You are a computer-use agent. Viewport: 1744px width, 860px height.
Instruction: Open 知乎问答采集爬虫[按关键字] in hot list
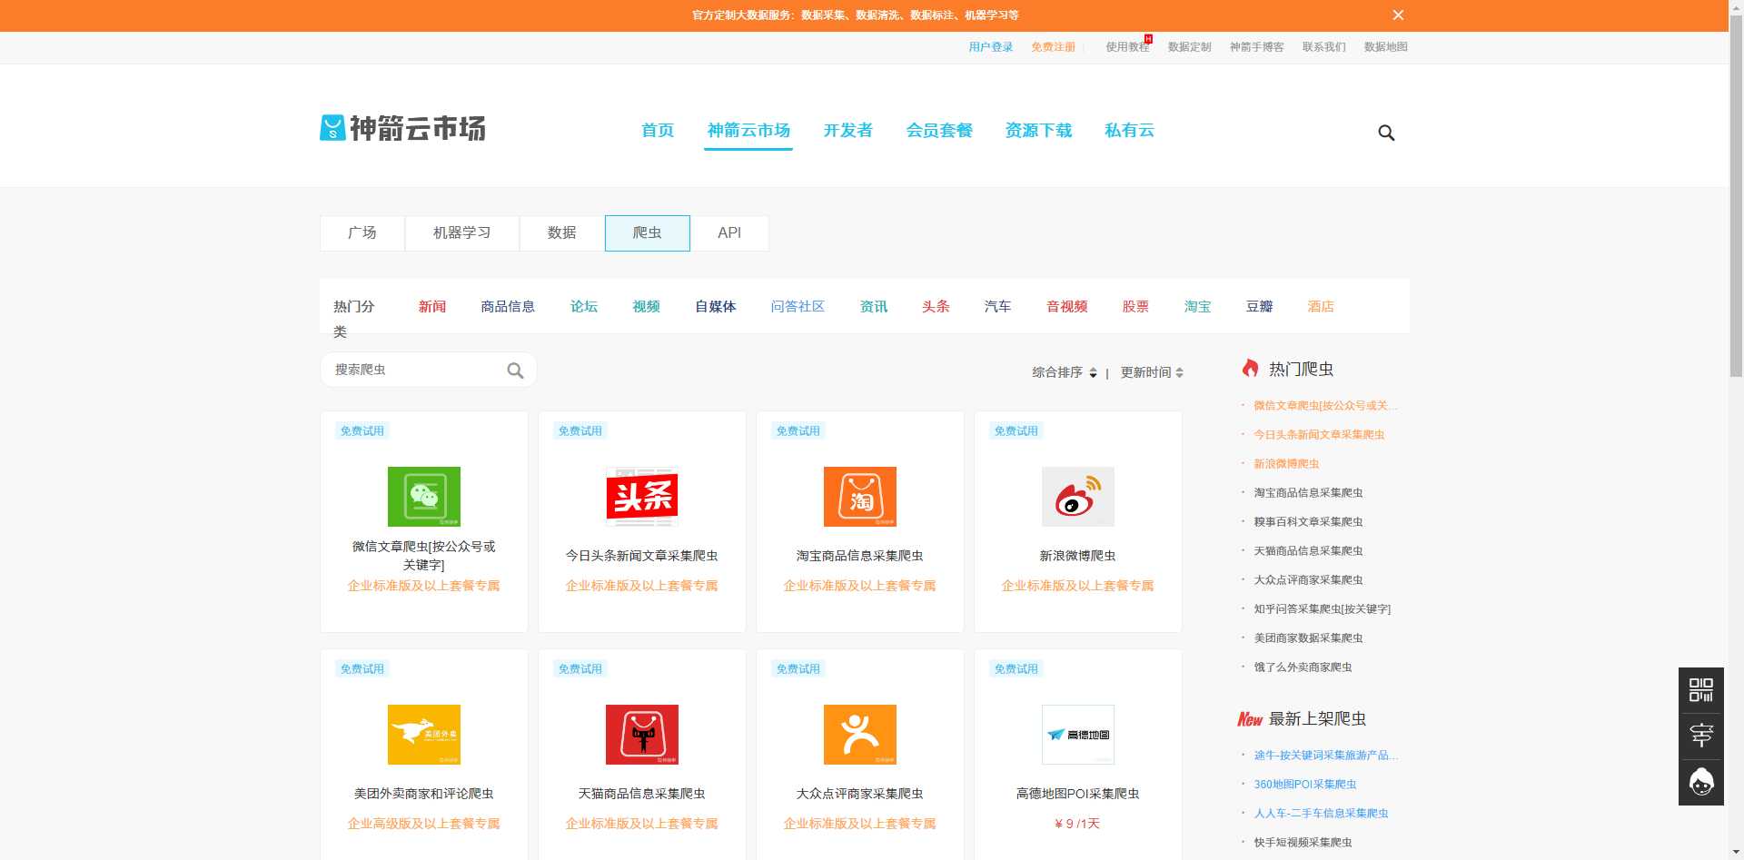coord(1322,609)
